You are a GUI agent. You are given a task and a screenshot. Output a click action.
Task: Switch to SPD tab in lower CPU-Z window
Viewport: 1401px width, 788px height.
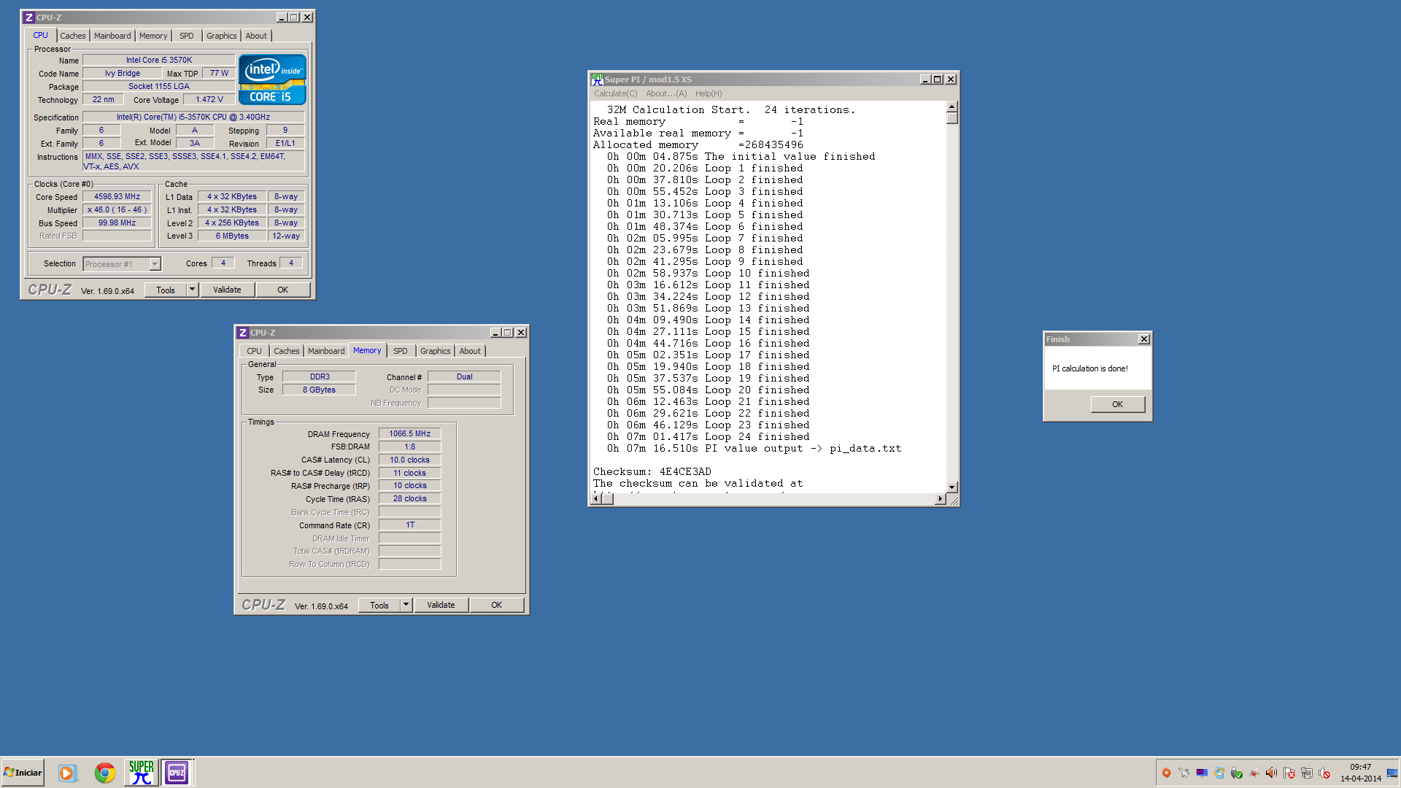click(401, 351)
